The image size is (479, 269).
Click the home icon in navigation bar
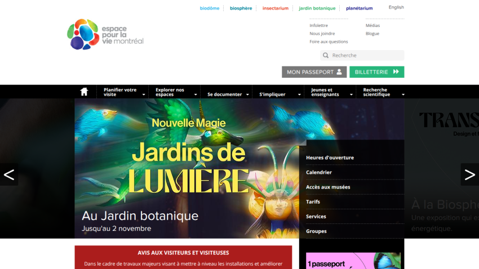tap(84, 92)
